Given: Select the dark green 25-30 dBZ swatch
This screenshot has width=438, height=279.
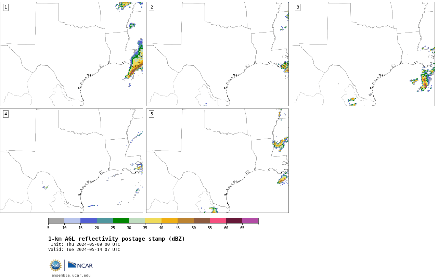Looking at the screenshot, I should 121,220.
